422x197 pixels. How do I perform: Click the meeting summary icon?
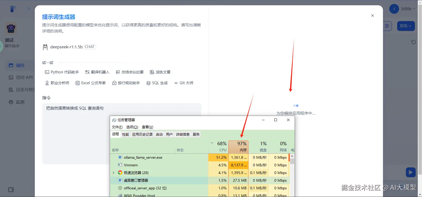(x=118, y=72)
